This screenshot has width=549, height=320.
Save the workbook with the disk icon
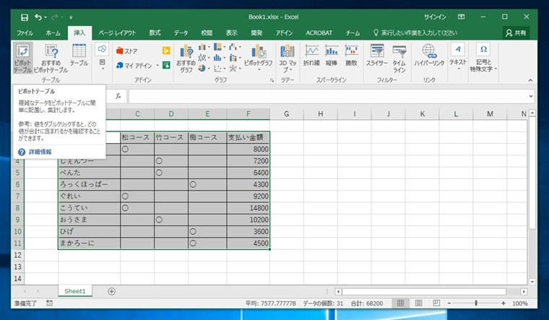click(24, 17)
